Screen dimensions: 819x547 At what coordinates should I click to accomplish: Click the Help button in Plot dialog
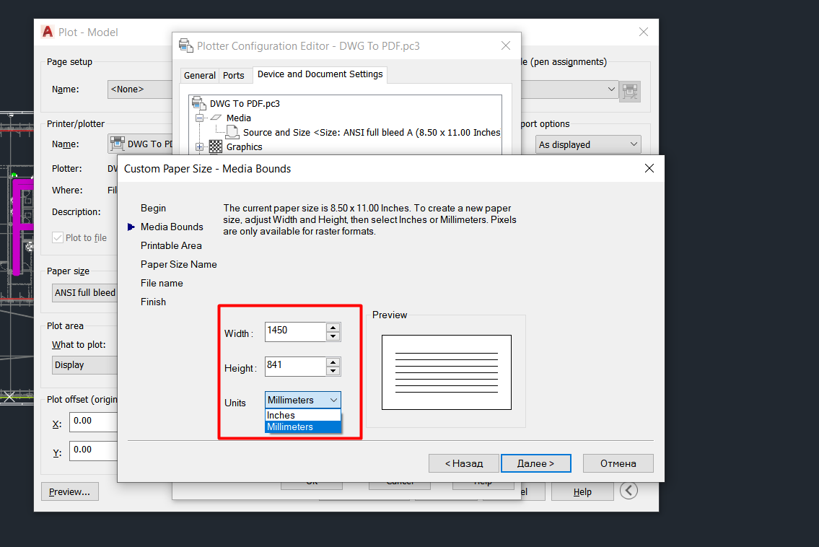coord(582,491)
